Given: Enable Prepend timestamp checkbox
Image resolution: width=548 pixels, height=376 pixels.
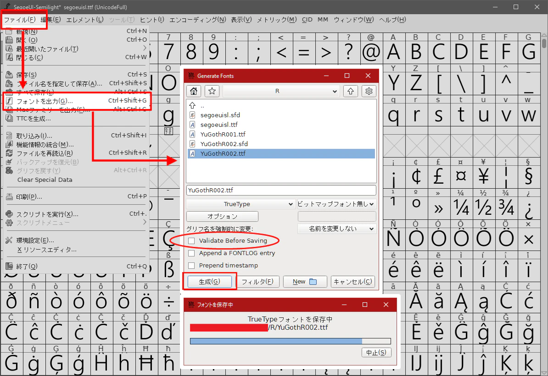Looking at the screenshot, I should coord(191,266).
